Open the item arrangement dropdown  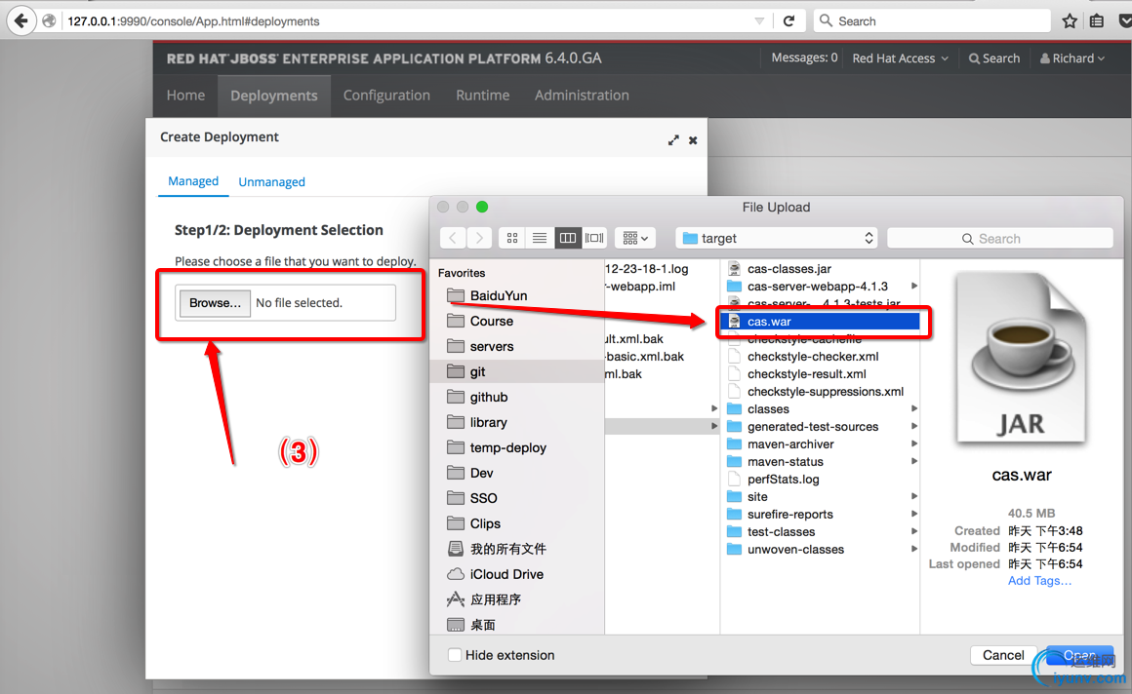[x=635, y=238]
